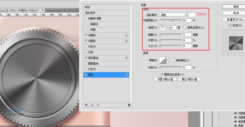Uncheck the first 内阴影 checkbox
The width and height of the screenshot is (245, 127).
coord(86,35)
